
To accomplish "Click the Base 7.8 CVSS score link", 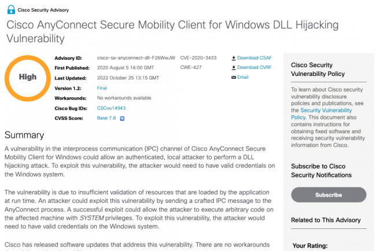I will pyautogui.click(x=106, y=118).
